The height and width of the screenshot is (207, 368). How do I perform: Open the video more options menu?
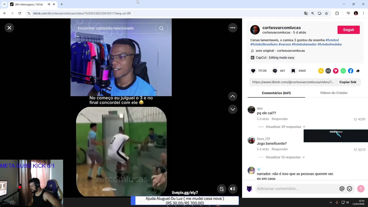point(233,28)
